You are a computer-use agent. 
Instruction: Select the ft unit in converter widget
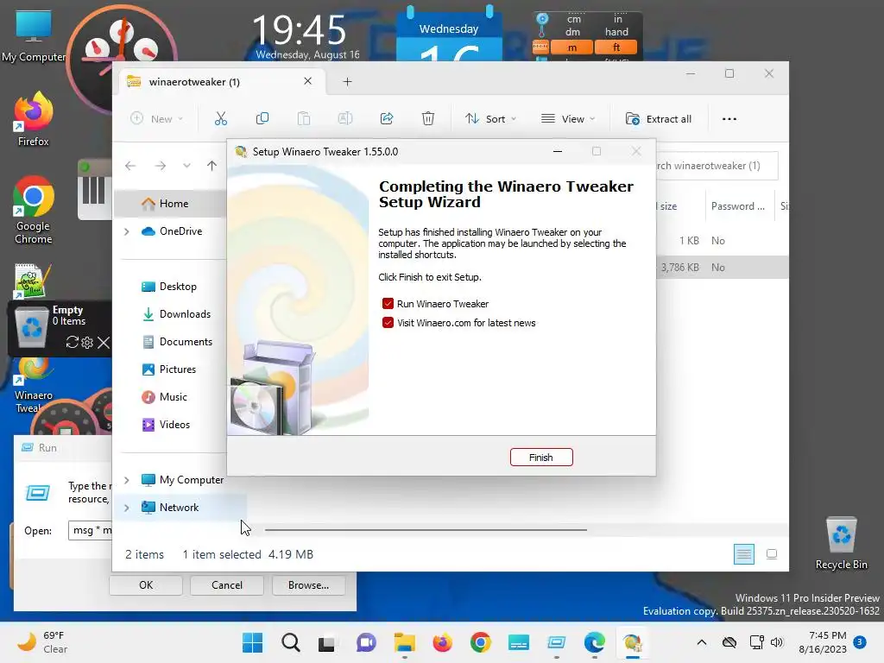point(616,47)
